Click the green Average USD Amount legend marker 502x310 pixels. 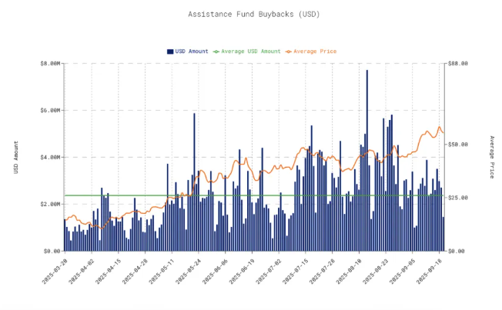point(216,52)
